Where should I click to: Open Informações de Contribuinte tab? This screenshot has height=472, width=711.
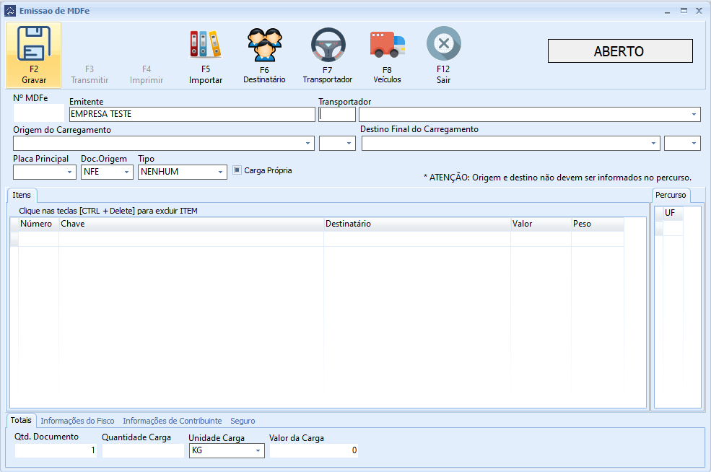click(x=172, y=421)
